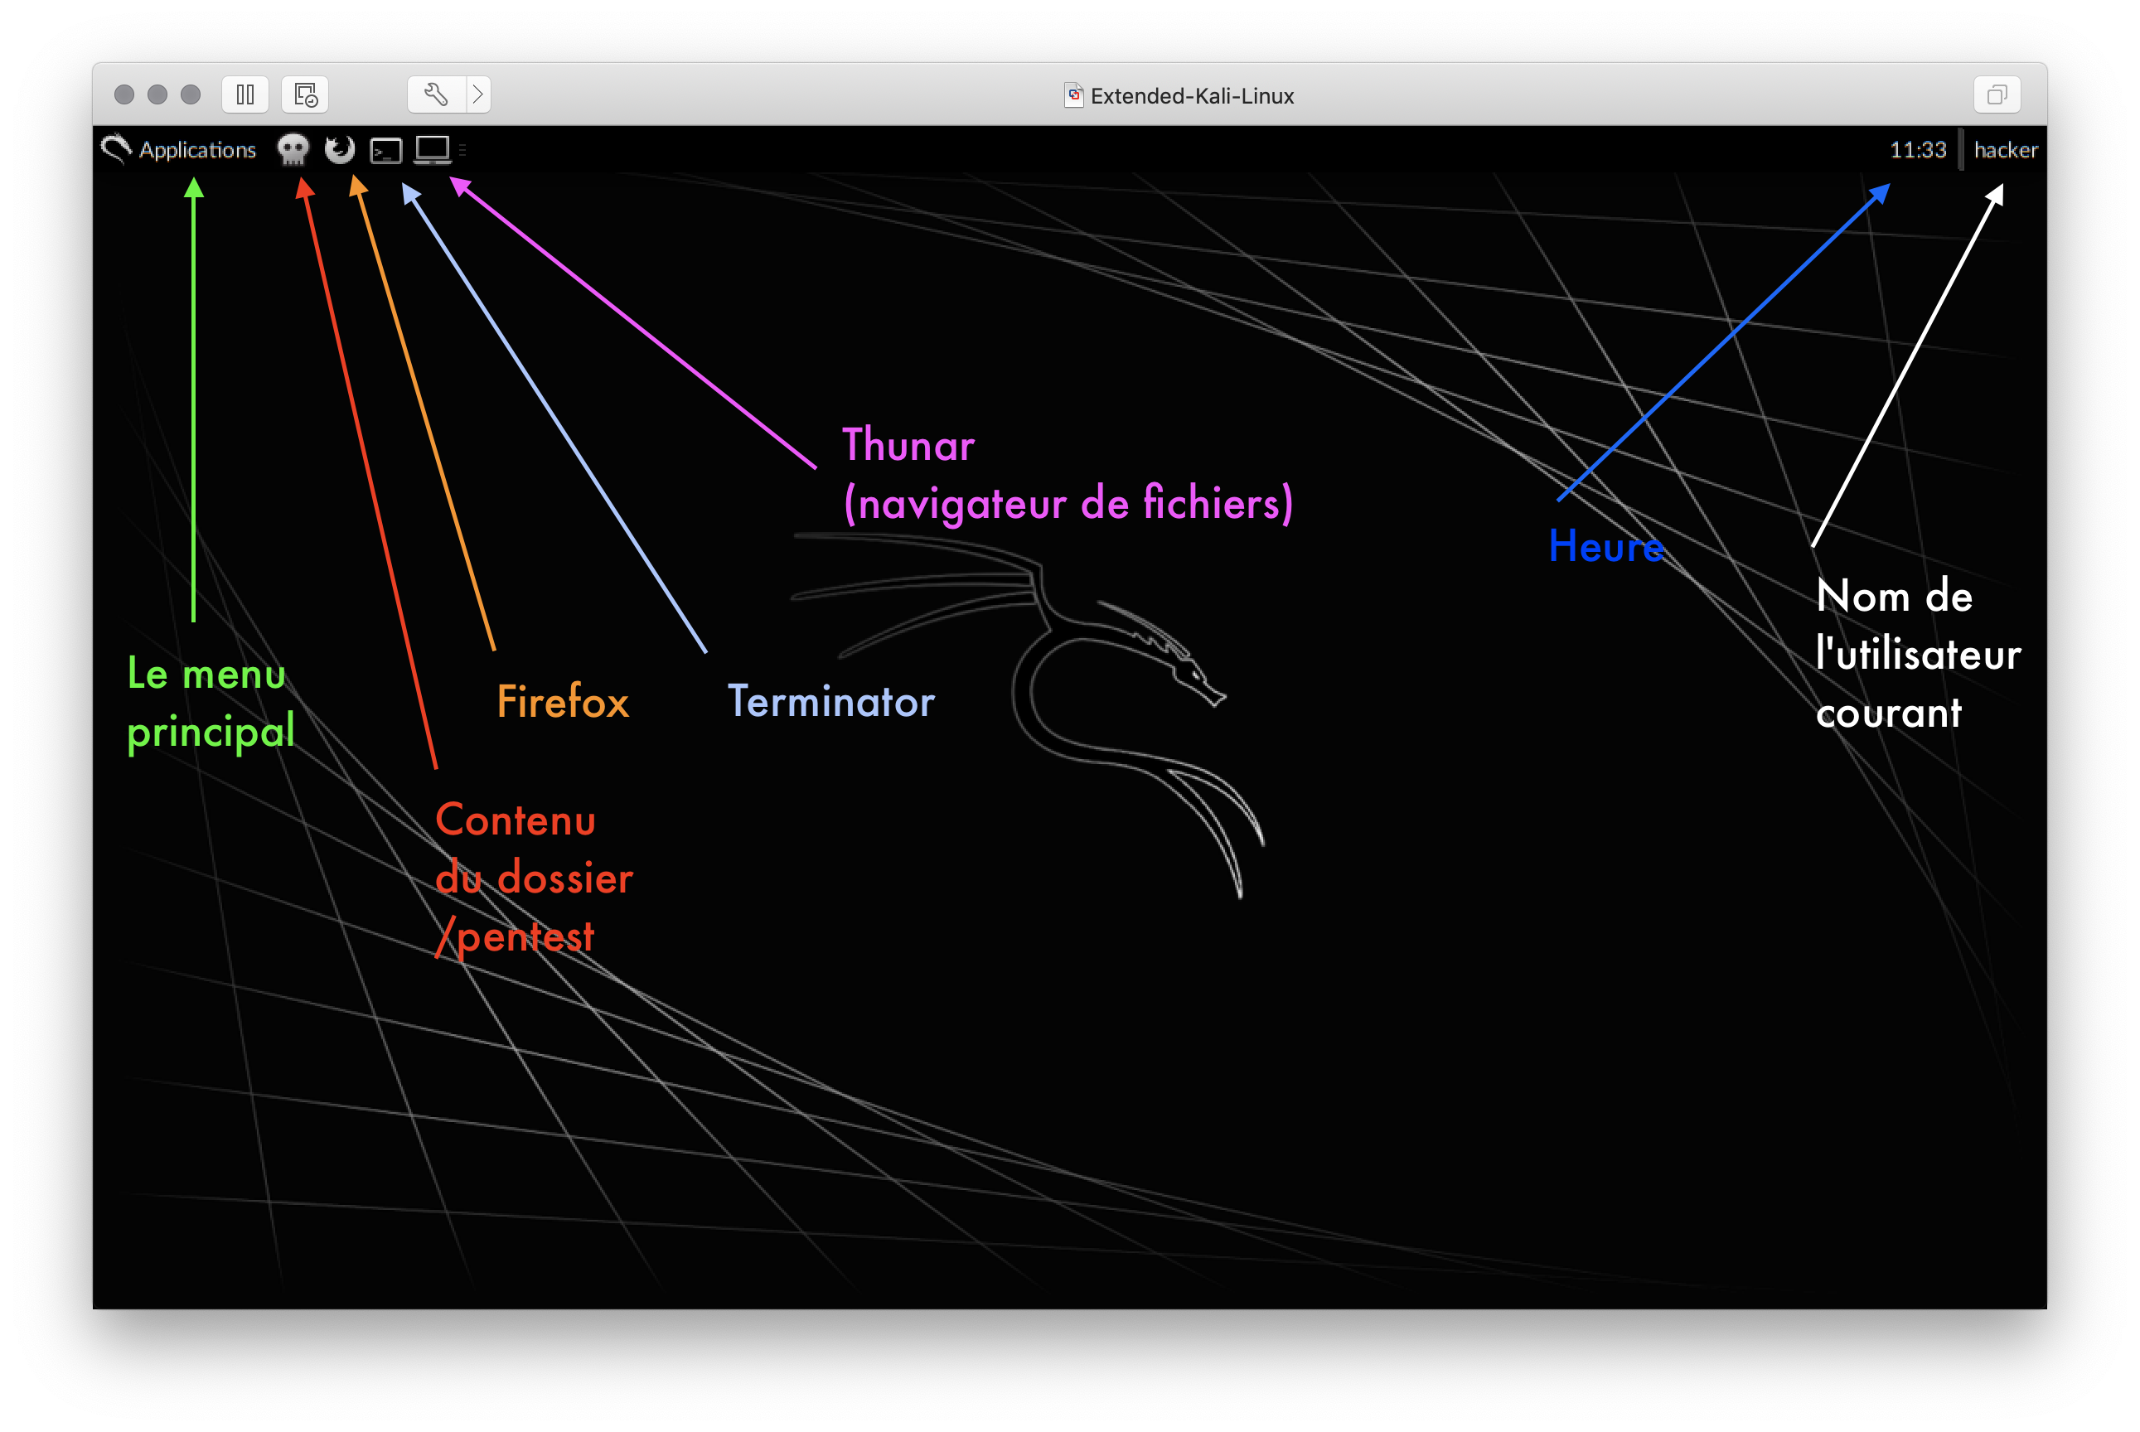Open virtual machine settings wrench icon
2140x1432 pixels.
point(436,94)
